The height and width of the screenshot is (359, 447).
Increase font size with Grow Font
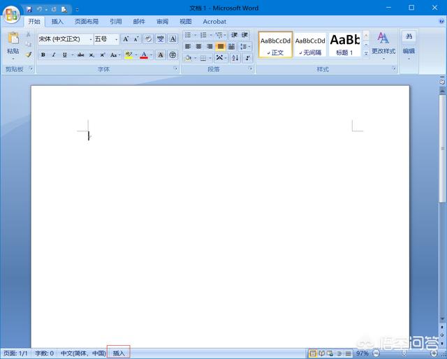(x=126, y=39)
